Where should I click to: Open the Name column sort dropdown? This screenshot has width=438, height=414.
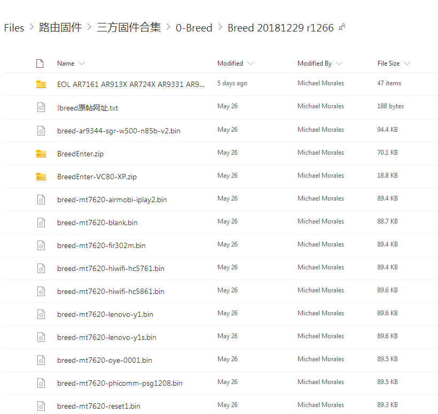coord(82,63)
